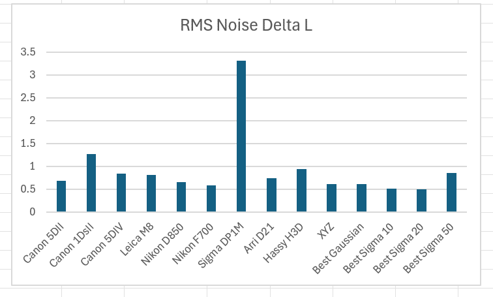
Task: Click the Nikon D850 bar
Action: 181,196
